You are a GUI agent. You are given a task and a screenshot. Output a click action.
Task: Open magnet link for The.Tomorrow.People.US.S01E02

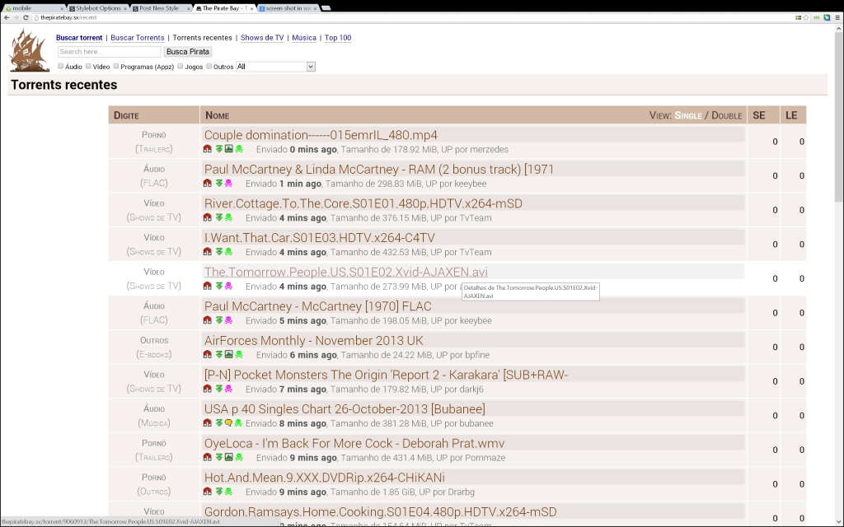pyautogui.click(x=207, y=286)
